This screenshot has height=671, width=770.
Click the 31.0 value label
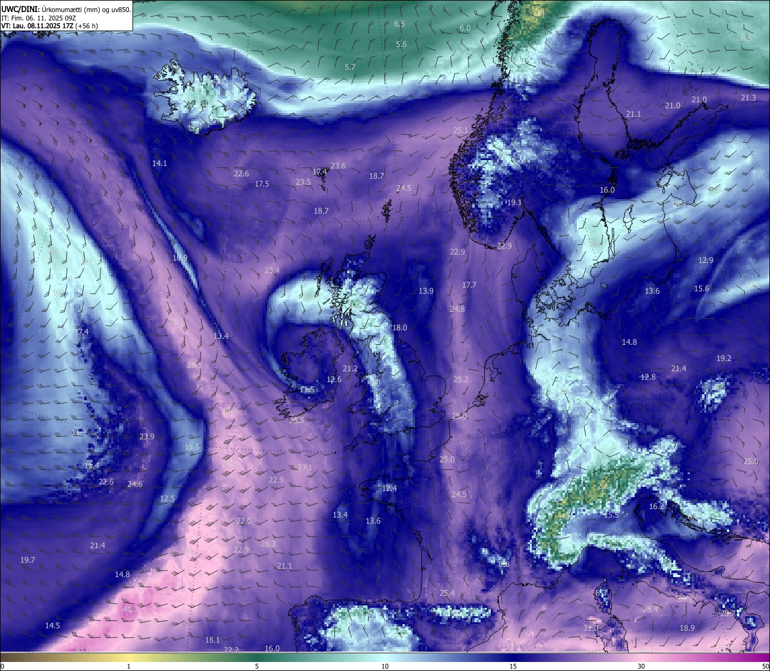point(591,628)
